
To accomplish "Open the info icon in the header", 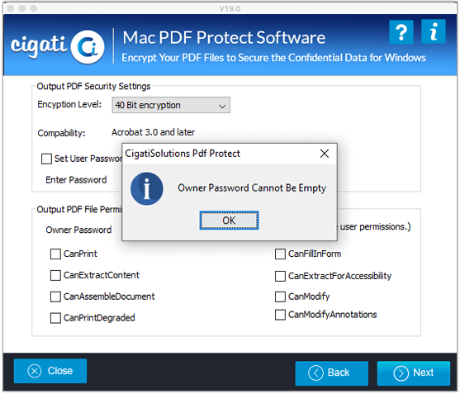I will coord(434,31).
